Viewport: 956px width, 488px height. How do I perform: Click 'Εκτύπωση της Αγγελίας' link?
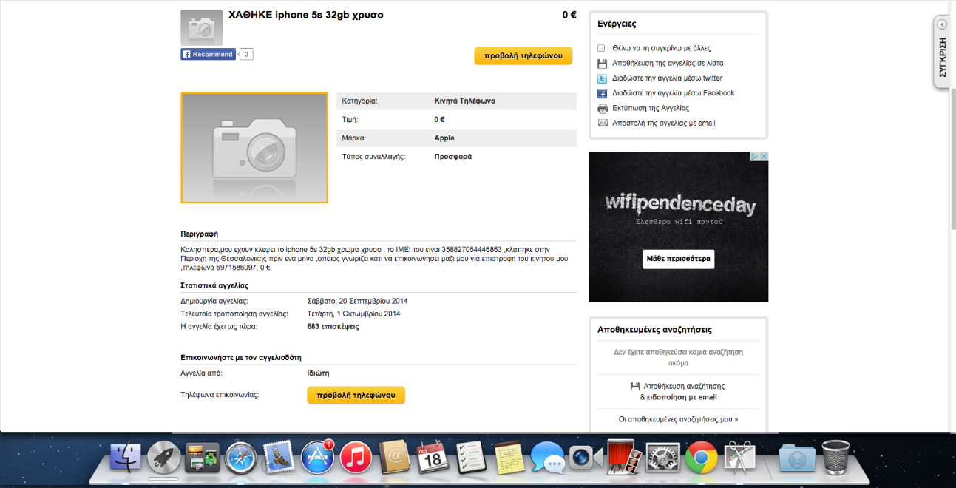click(651, 108)
